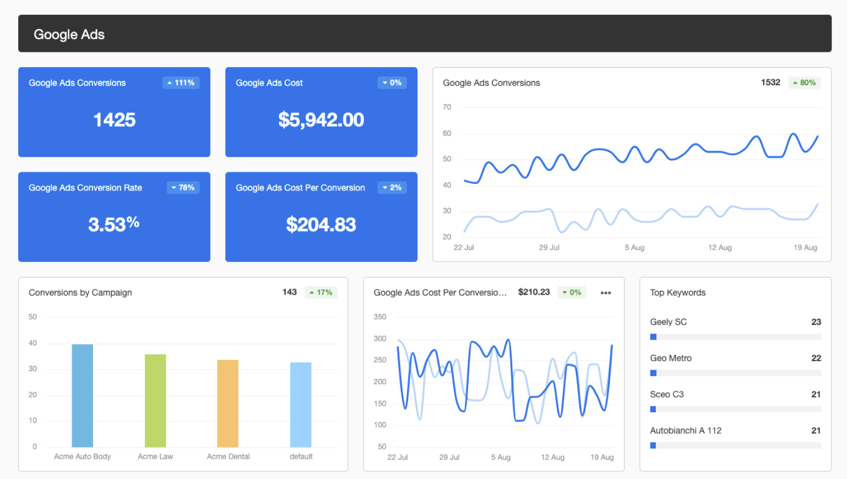Click the 1425 conversions value

point(115,119)
